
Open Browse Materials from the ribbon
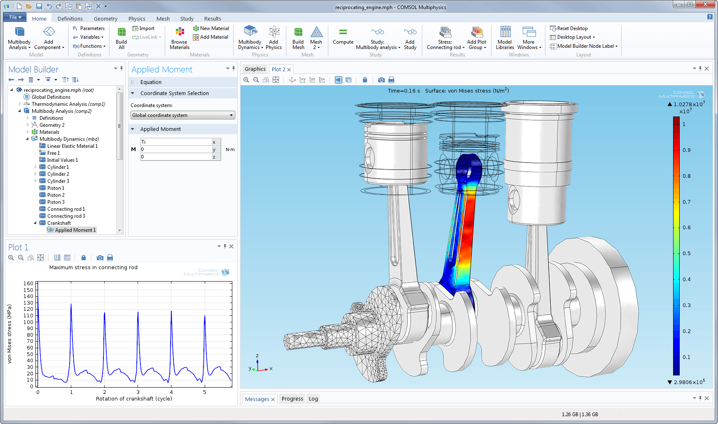pyautogui.click(x=180, y=38)
